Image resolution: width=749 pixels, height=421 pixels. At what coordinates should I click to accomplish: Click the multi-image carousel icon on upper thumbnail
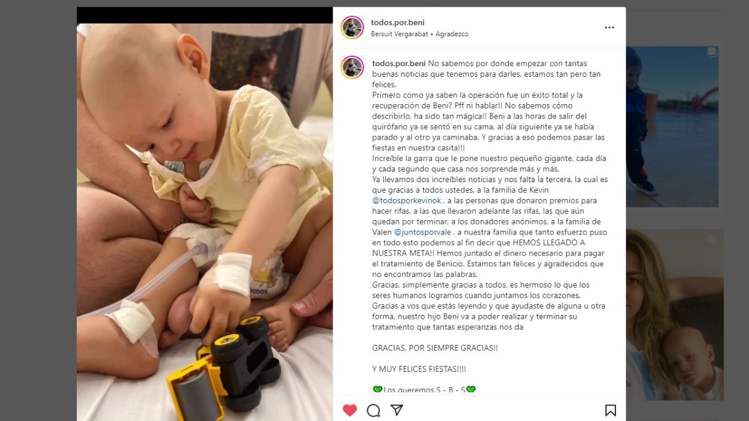click(711, 52)
